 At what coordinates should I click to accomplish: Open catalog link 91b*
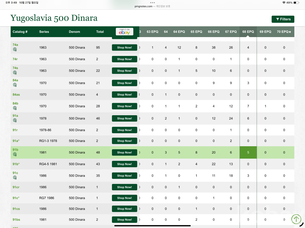tap(16, 164)
